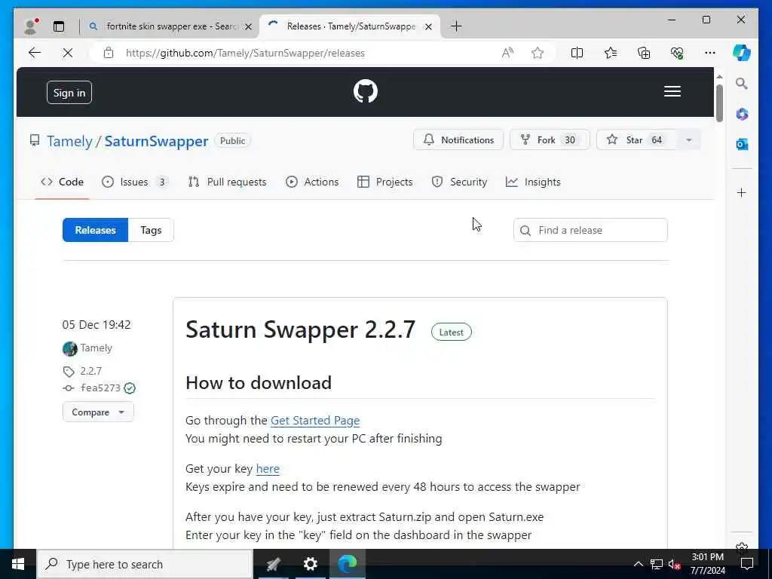Expand the Compare dropdown
The width and height of the screenshot is (772, 579).
98,412
